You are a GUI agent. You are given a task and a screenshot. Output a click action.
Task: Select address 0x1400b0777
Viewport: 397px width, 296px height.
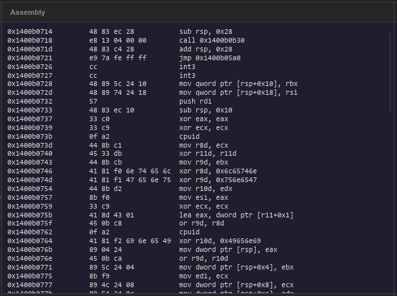tap(30, 285)
